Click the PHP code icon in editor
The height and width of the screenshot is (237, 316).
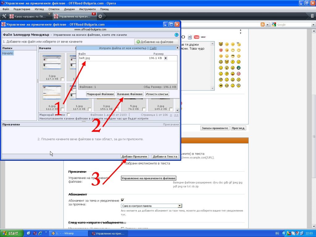[190, 37]
